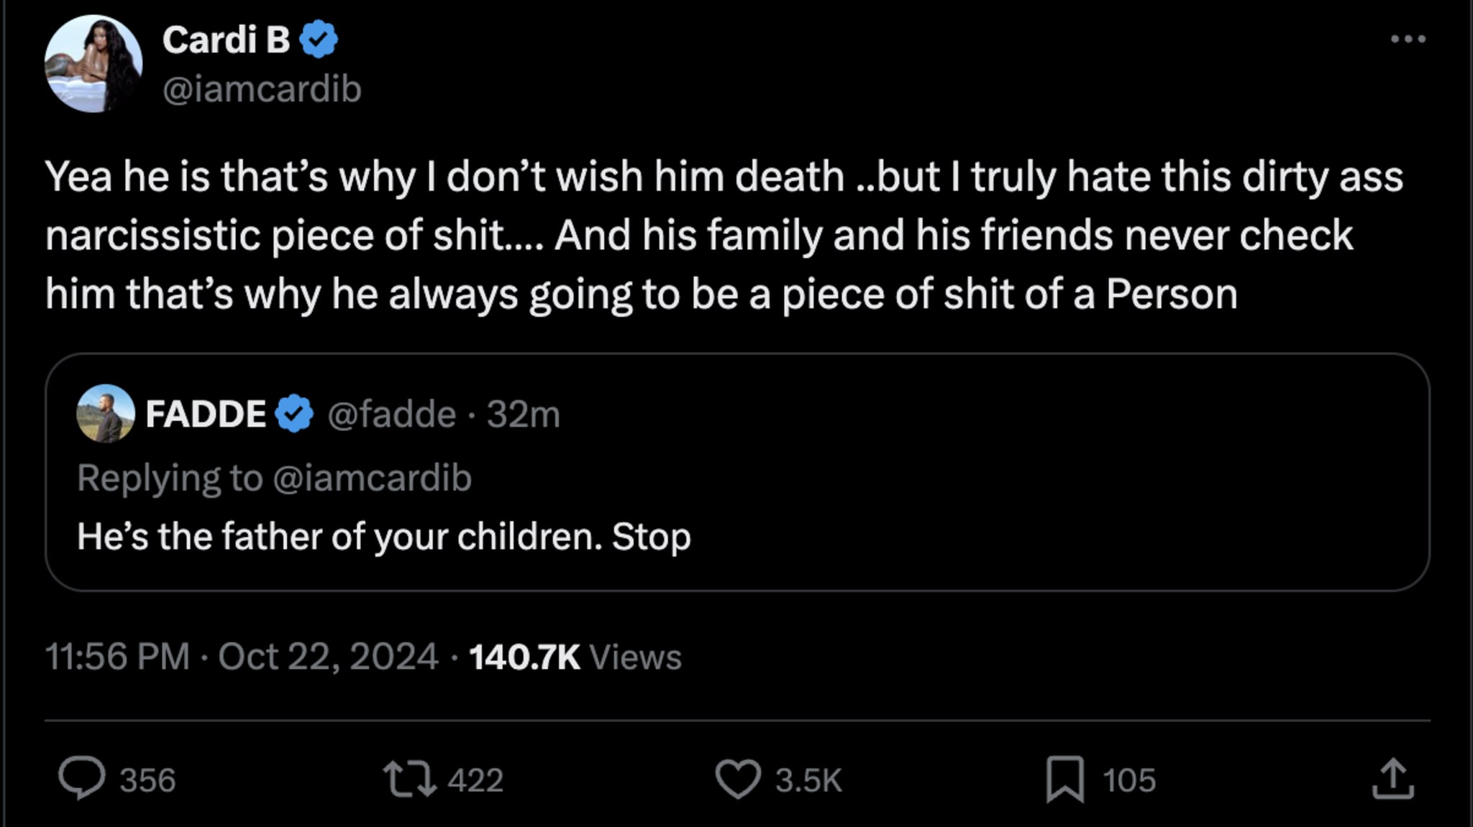This screenshot has width=1473, height=827.
Task: Like the tweet with heart icon
Action: point(738,780)
